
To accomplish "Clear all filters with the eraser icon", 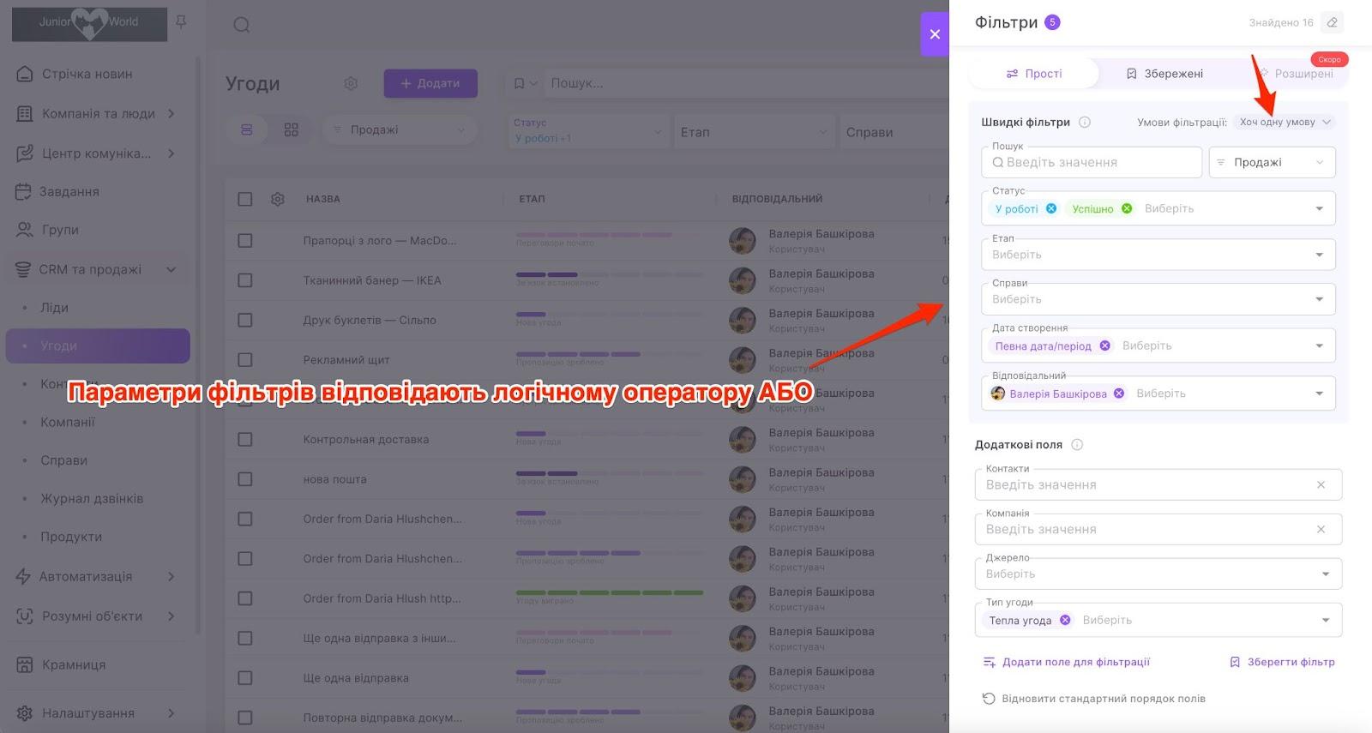I will 1332,22.
